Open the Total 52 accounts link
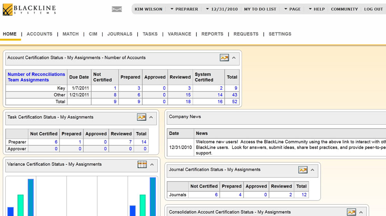This screenshot has width=386, height=216. pos(235,102)
